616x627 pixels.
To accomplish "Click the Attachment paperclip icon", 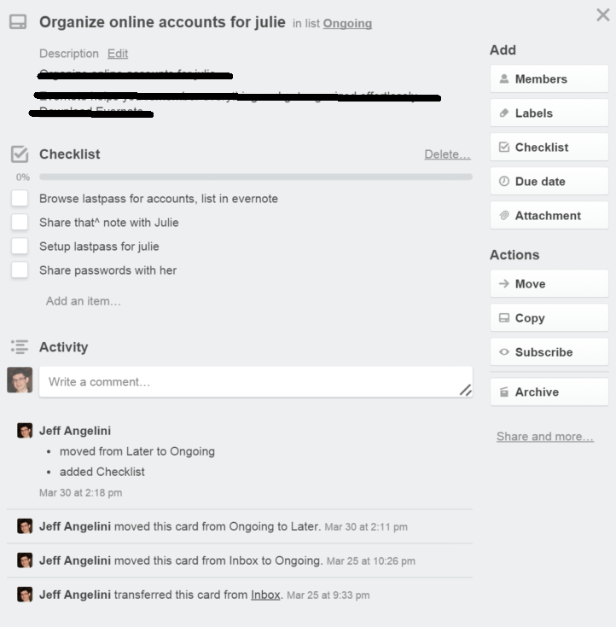I will 503,216.
